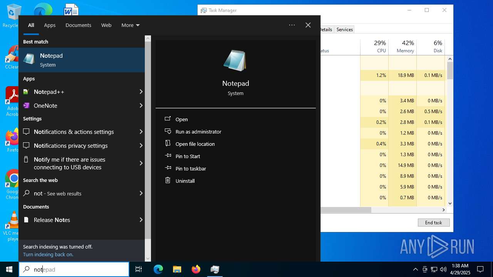Open File Explorer from the taskbar
Viewport: 493px width, 277px height.
tap(177, 269)
